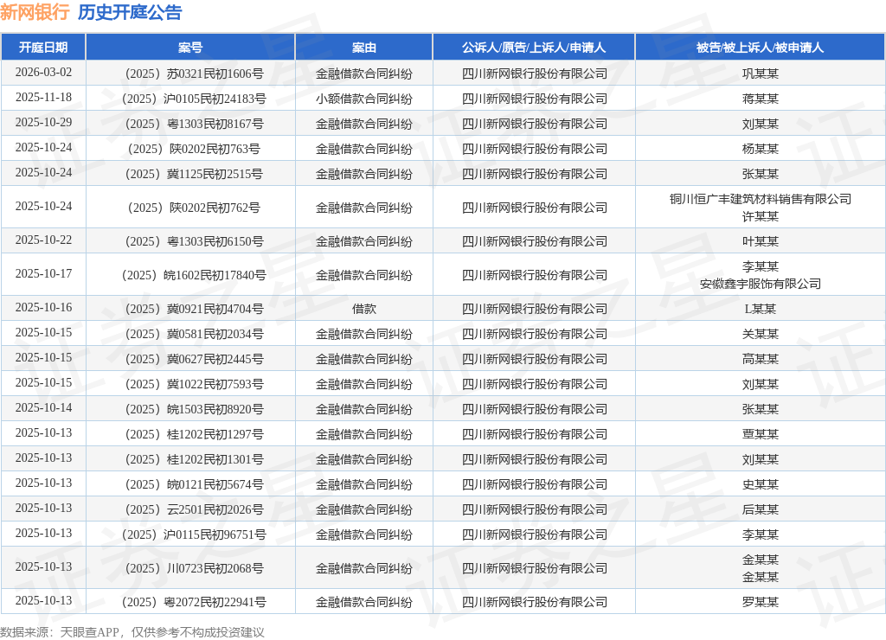Click defendant 蒋某某
Image resolution: width=886 pixels, height=640 pixels.
760,99
